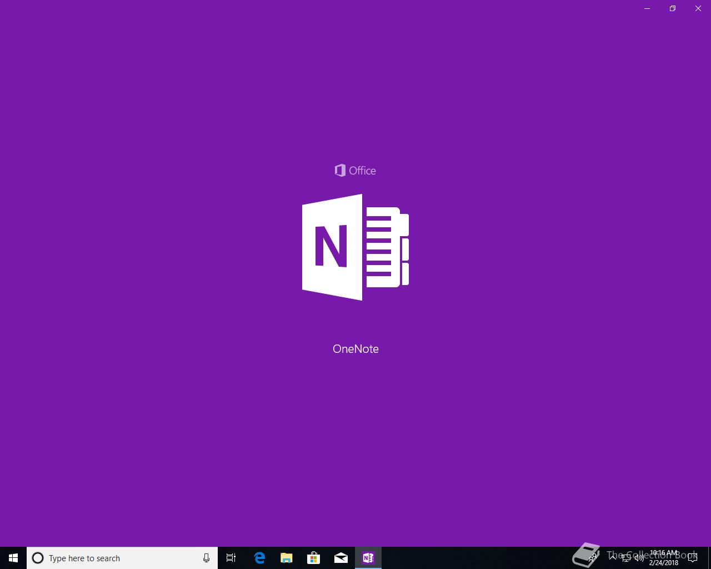Open the Microsoft Store taskbar icon

[x=313, y=558]
